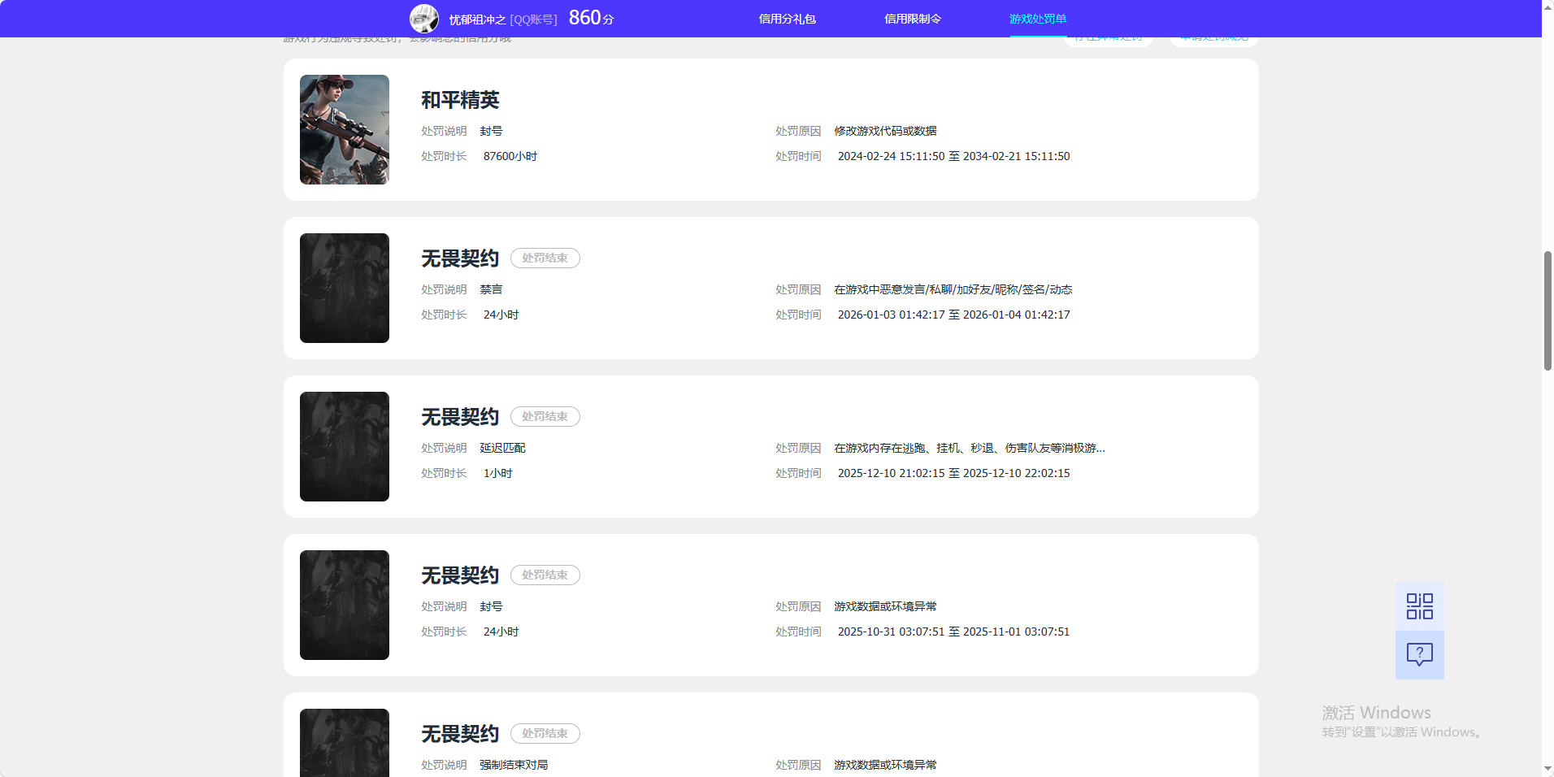Click the scrollbar up arrow

tap(1547, 7)
